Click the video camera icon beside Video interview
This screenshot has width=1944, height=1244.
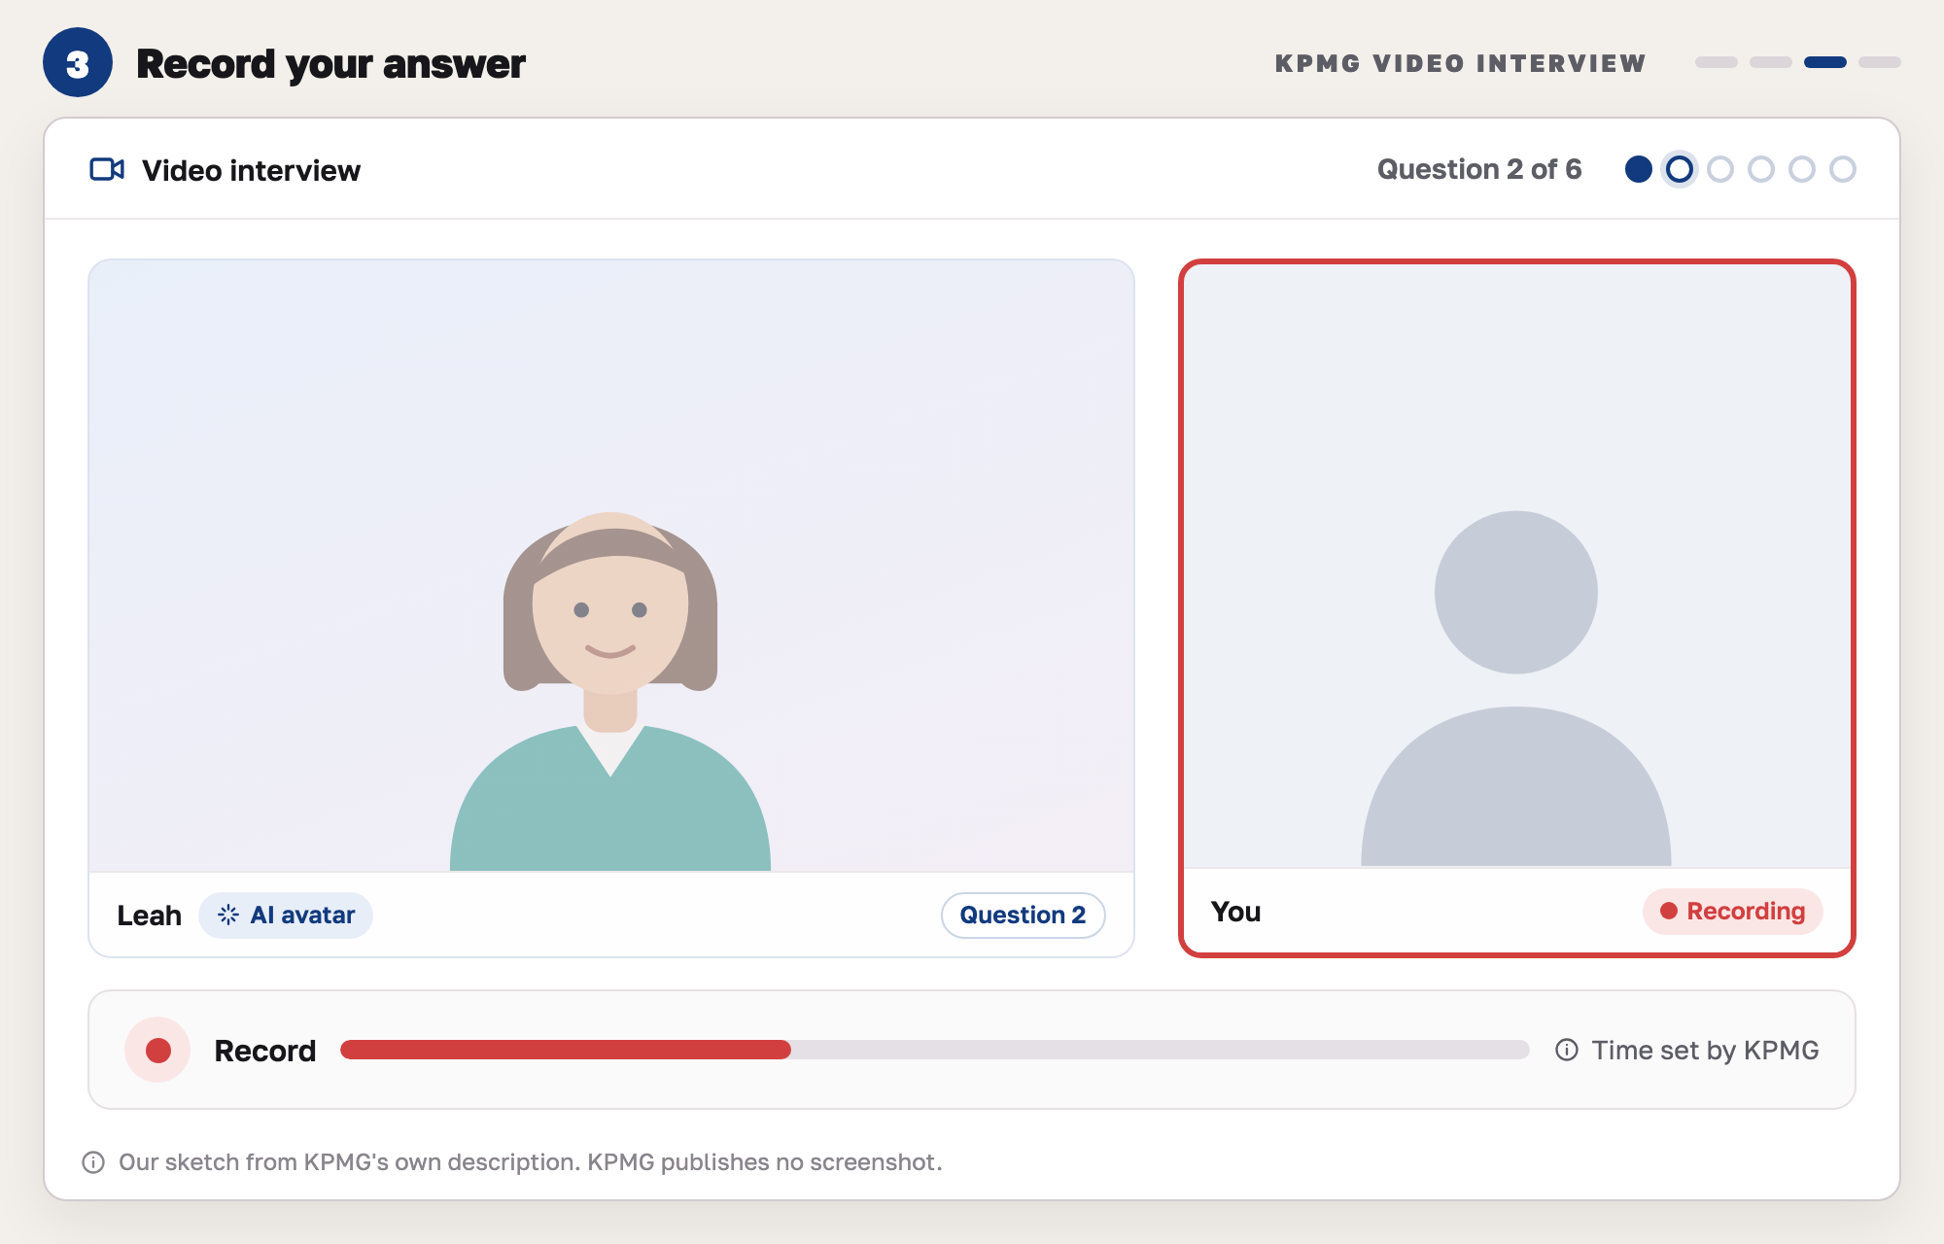point(107,169)
